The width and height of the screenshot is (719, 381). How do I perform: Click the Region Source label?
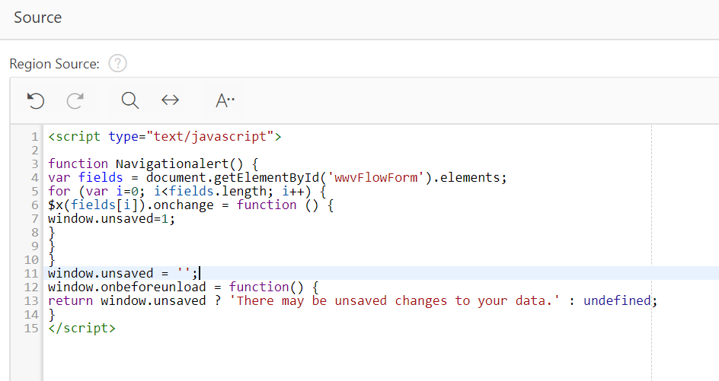(x=54, y=64)
